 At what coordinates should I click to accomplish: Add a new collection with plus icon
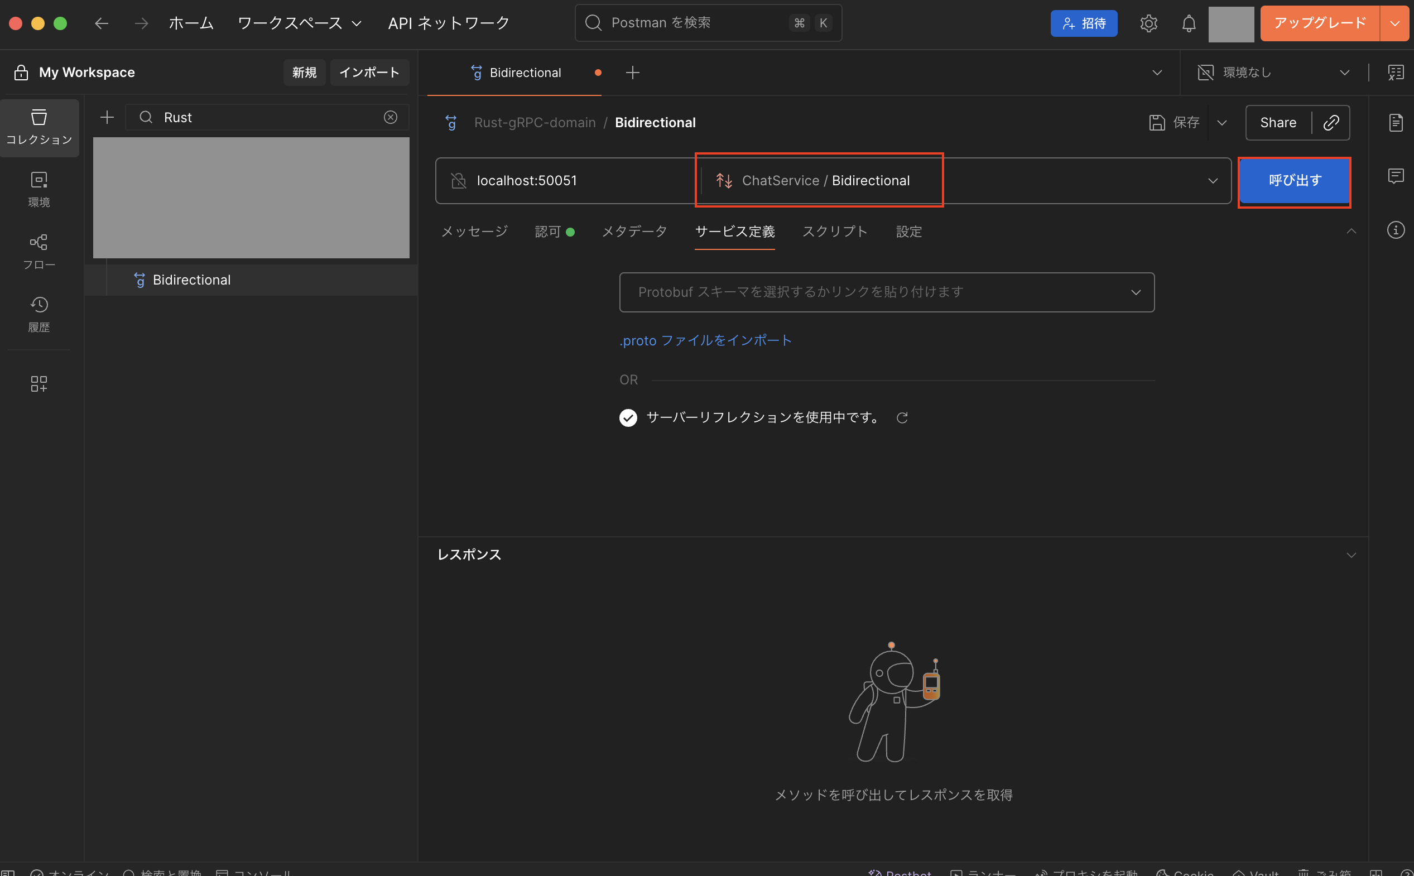click(x=107, y=118)
